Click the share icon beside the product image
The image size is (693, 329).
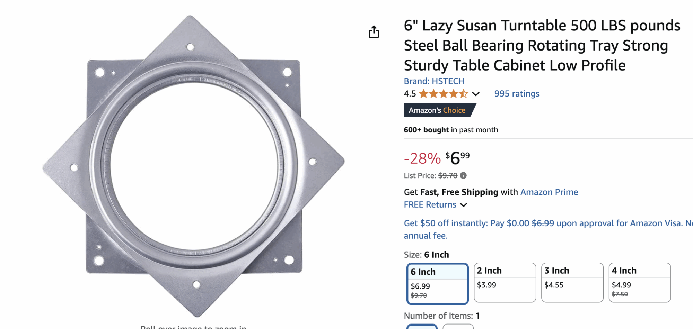[374, 32]
